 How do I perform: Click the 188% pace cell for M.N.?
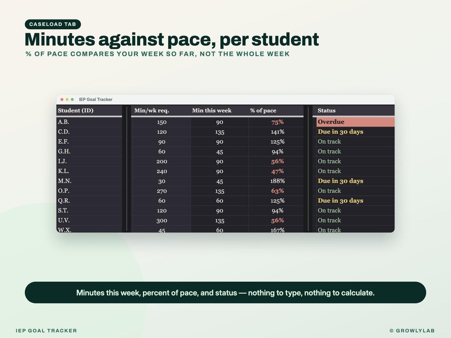point(276,181)
